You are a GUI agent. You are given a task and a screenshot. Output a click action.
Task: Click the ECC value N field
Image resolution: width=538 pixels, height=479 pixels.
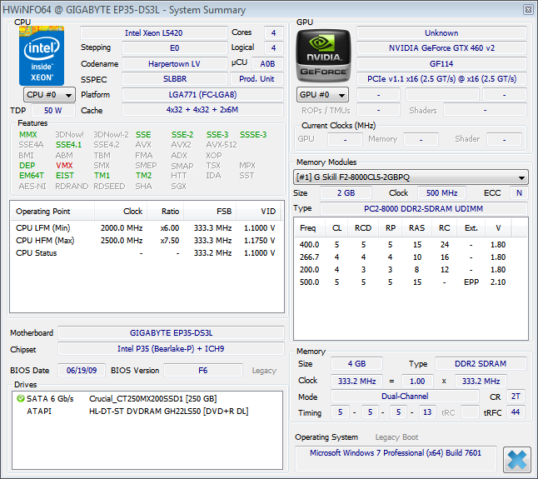(x=519, y=192)
